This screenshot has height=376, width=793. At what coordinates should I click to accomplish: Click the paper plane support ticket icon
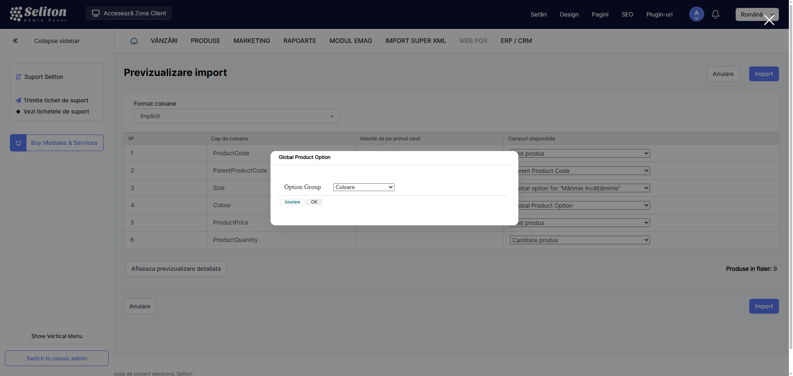coord(18,100)
